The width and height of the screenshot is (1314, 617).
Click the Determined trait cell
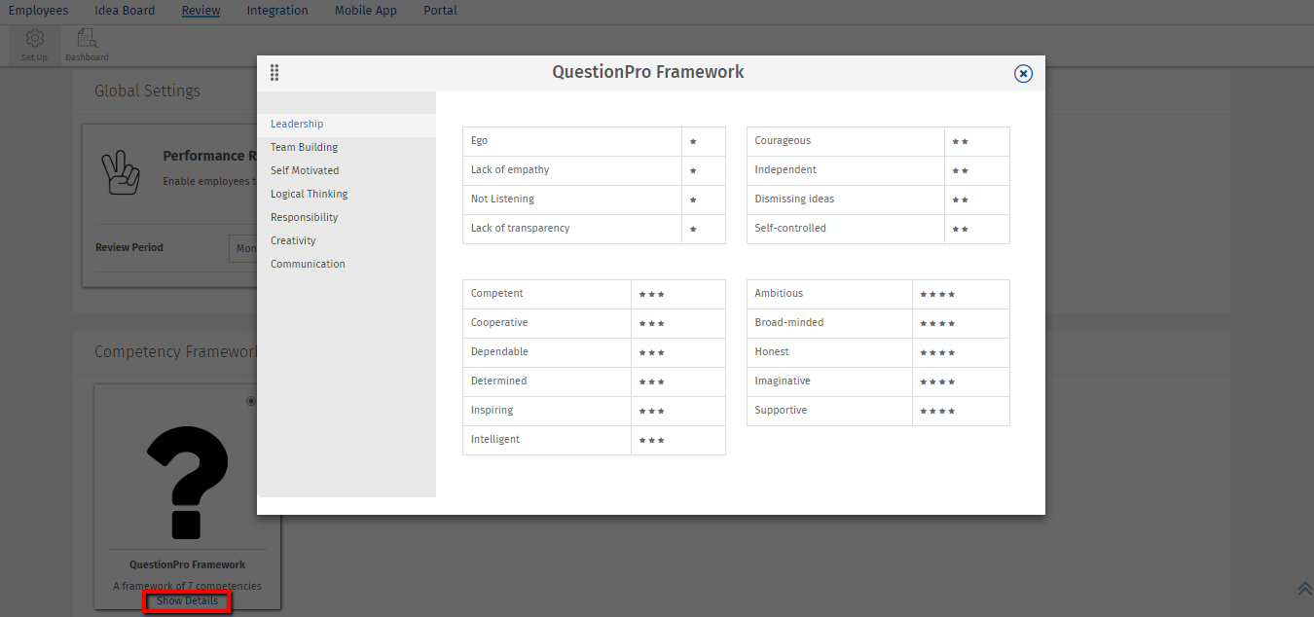(x=547, y=382)
